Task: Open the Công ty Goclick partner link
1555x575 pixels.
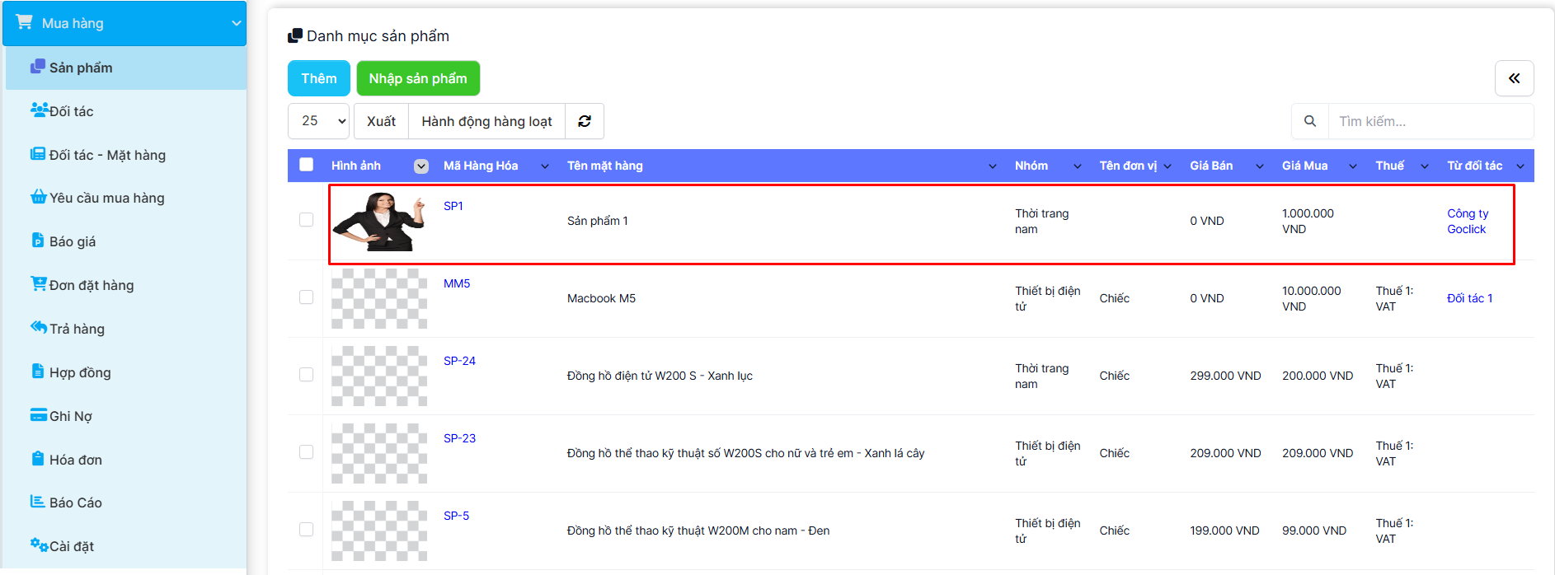Action: tap(1467, 221)
